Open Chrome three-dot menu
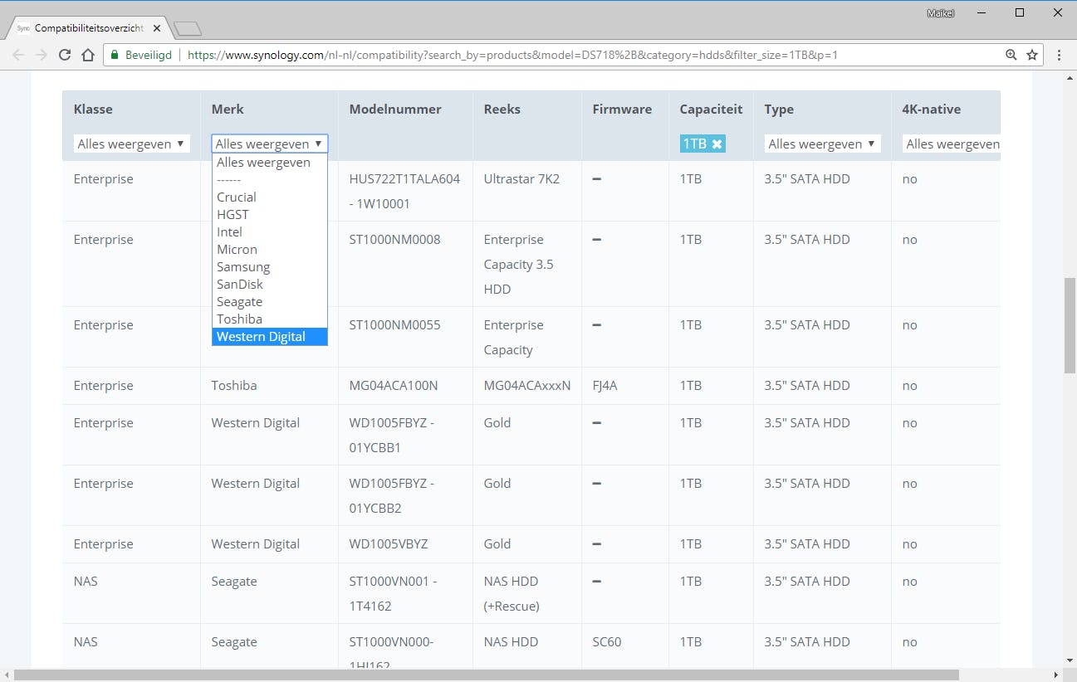The image size is (1077, 682). [1060, 56]
